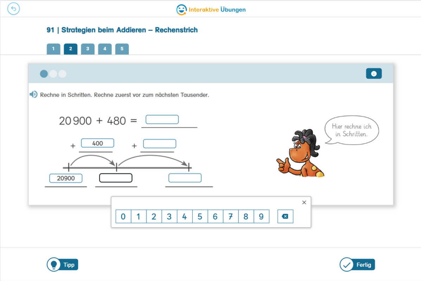Click the second addend input field
The image size is (421, 281).
(160, 144)
